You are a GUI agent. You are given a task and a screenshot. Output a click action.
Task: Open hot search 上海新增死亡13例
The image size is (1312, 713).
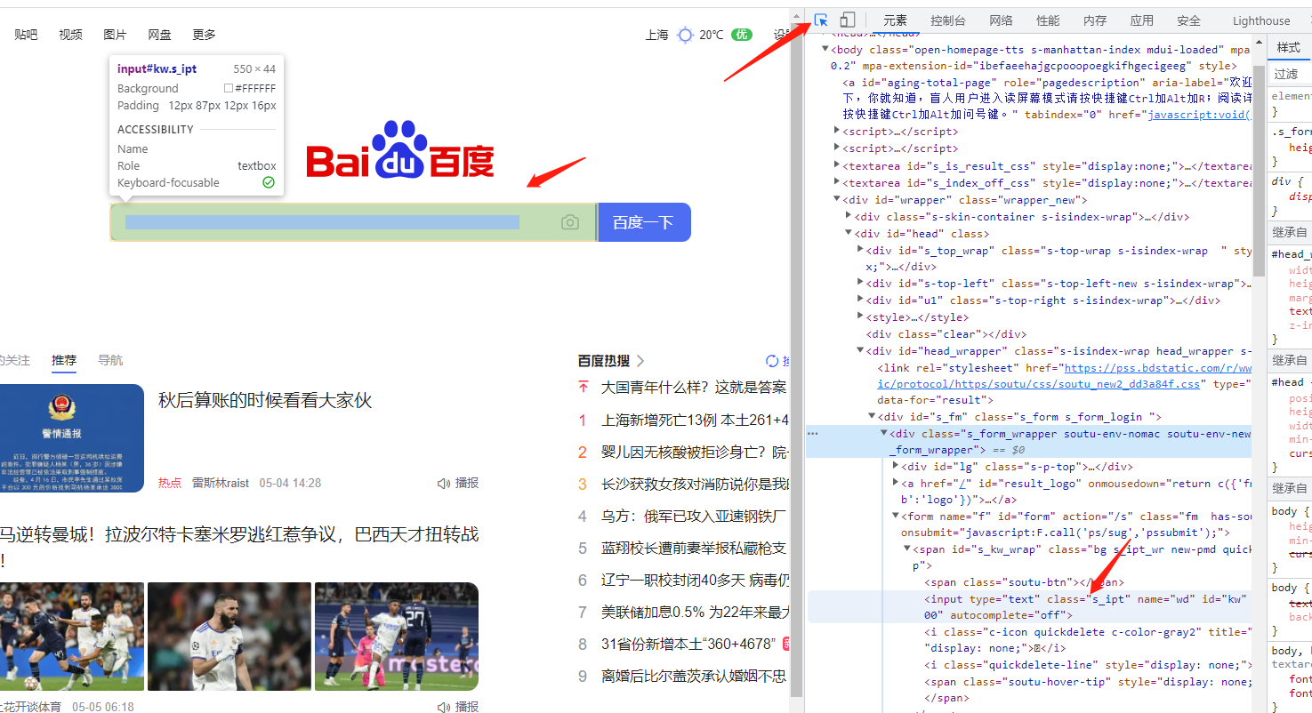[694, 420]
